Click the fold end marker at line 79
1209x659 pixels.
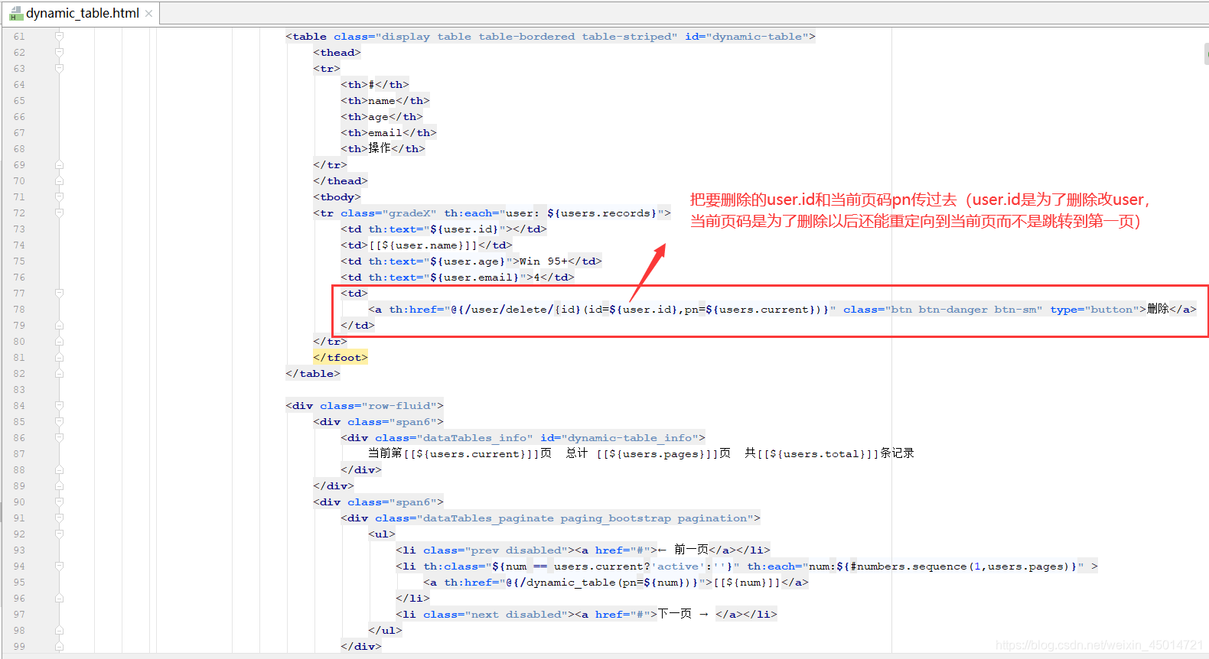59,325
